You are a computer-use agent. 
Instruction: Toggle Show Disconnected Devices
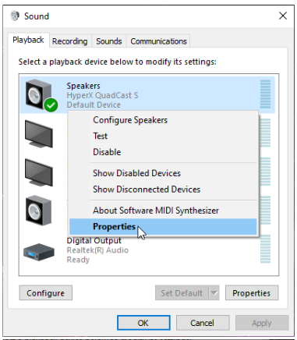coord(163,189)
